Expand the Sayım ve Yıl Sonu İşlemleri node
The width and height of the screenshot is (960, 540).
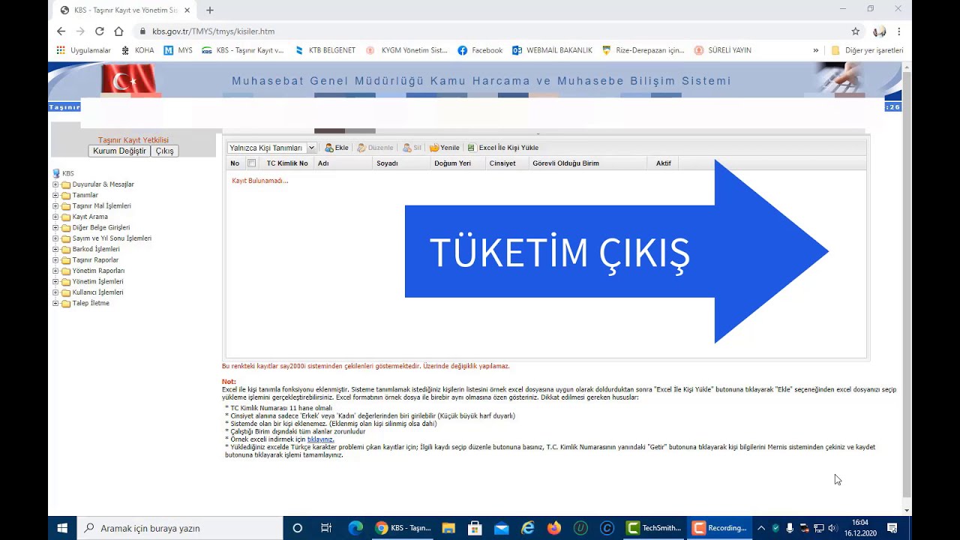pos(55,238)
